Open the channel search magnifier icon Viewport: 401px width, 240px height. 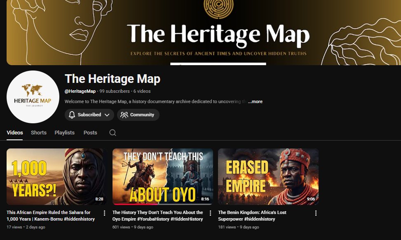tap(113, 132)
